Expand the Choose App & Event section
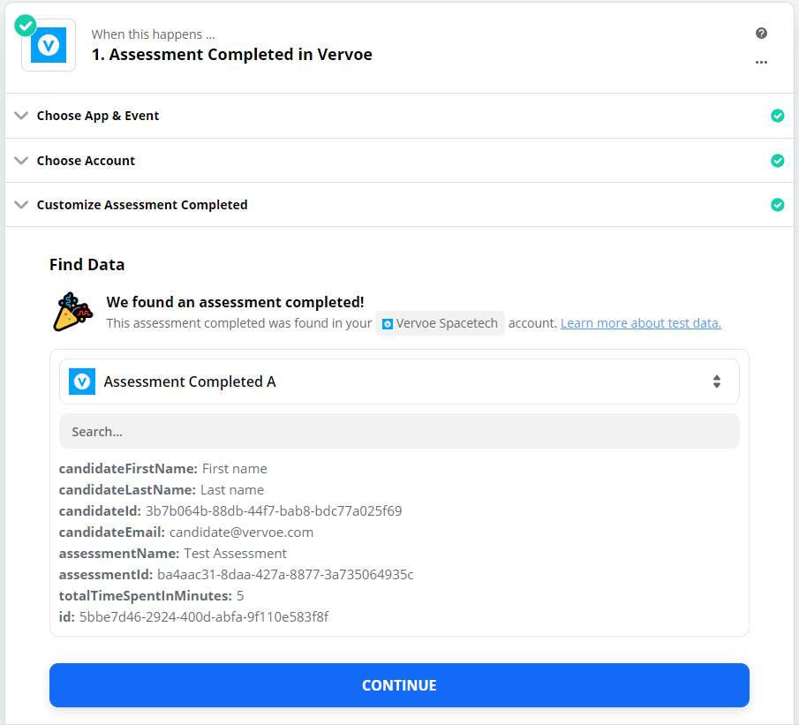This screenshot has width=799, height=725. 97,116
